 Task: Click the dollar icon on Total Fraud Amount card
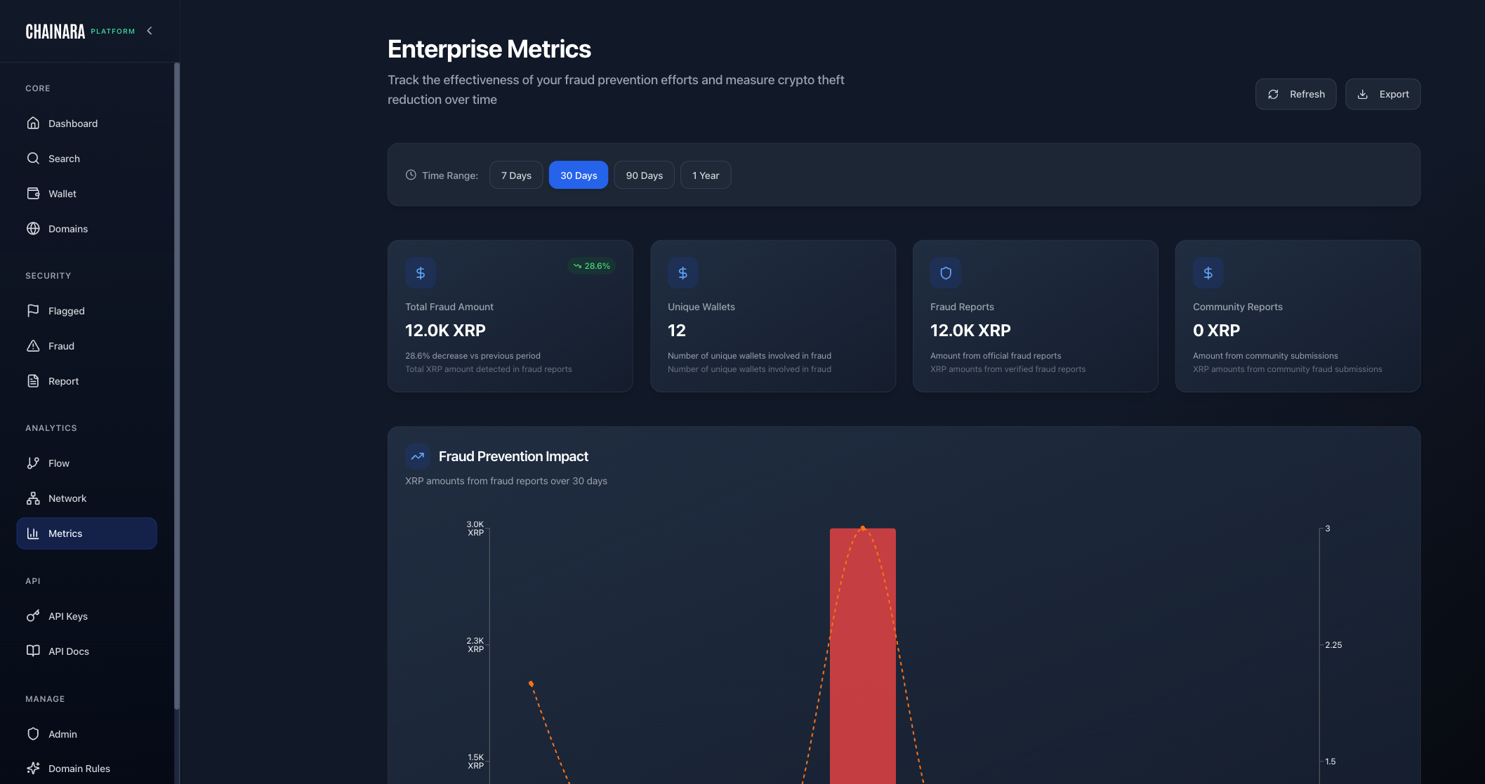pyautogui.click(x=421, y=273)
